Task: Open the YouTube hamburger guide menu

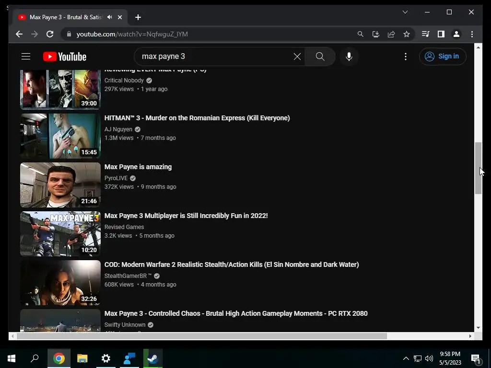Action: [x=26, y=57]
